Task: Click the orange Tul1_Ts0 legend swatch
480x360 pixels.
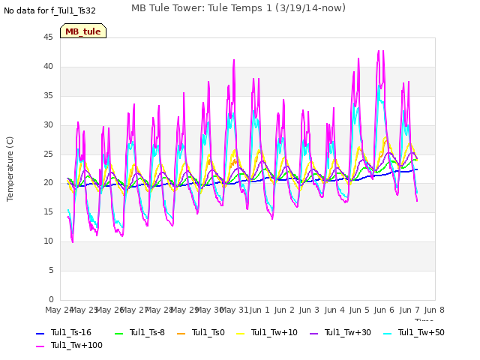Action: tap(181, 333)
